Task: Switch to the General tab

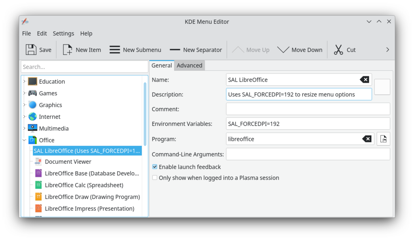Action: pos(162,65)
